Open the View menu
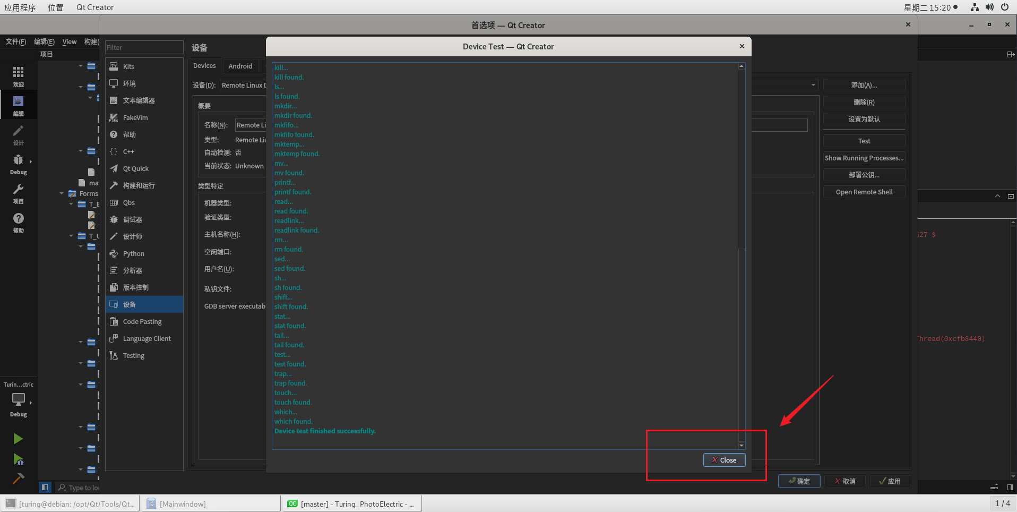The width and height of the screenshot is (1017, 512). [x=70, y=41]
